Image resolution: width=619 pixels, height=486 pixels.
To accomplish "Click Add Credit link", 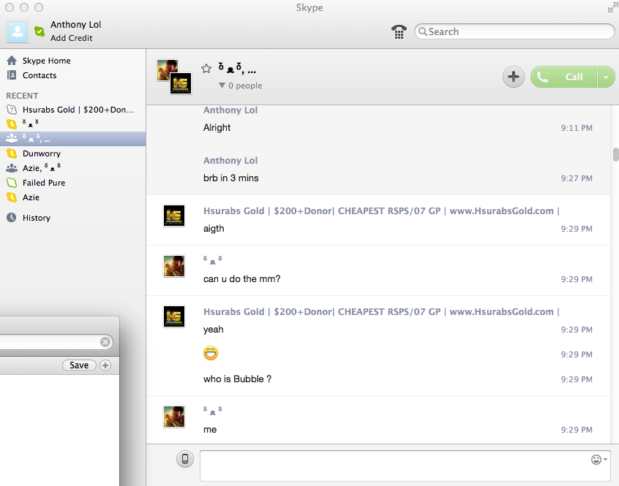I will [72, 38].
